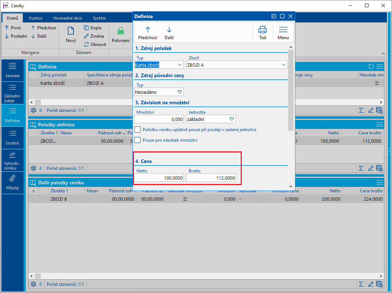Open Vyhodn. ceníku chart view
This screenshot has width=392, height=293.
pos(13,160)
